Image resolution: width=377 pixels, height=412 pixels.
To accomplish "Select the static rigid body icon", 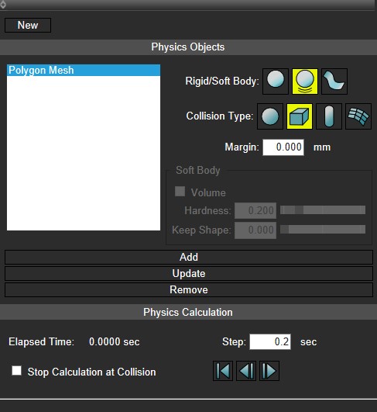I will (x=276, y=81).
